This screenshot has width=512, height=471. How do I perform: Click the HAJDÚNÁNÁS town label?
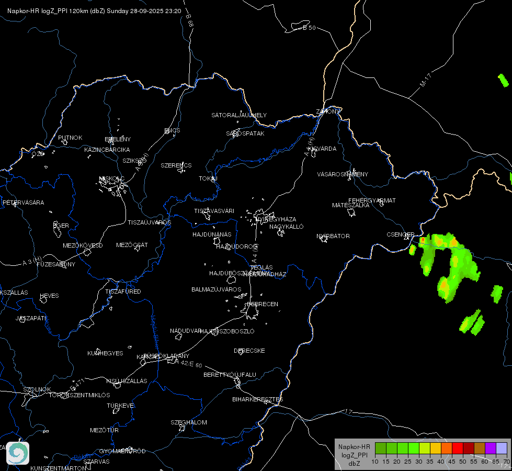pos(212,234)
